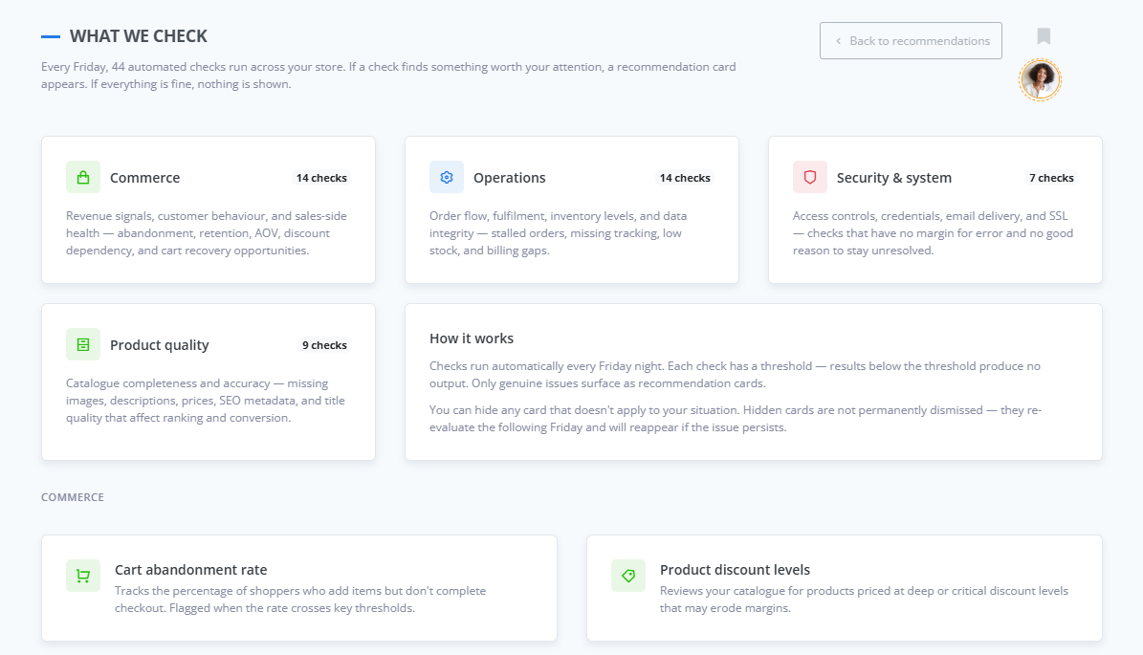This screenshot has height=655, width=1143.
Task: Click the Commerce 14 checks badge
Action: coord(321,178)
